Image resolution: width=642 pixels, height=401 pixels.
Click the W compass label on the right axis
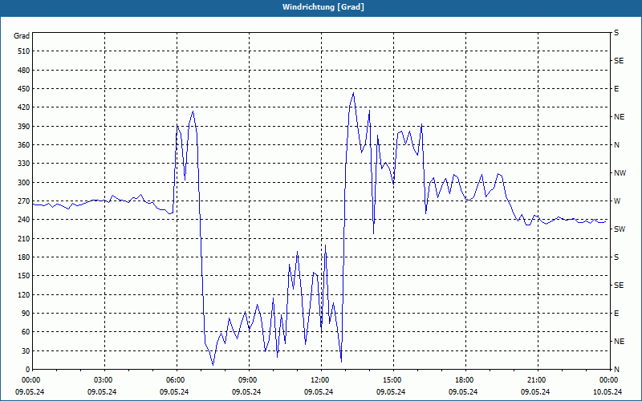[617, 201]
